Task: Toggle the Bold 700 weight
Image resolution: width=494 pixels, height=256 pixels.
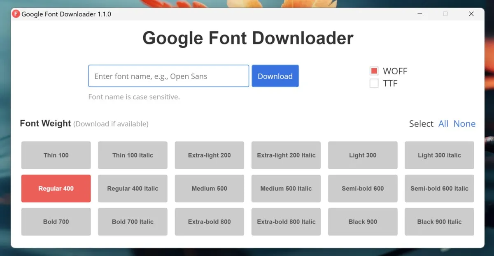Action: click(x=56, y=222)
